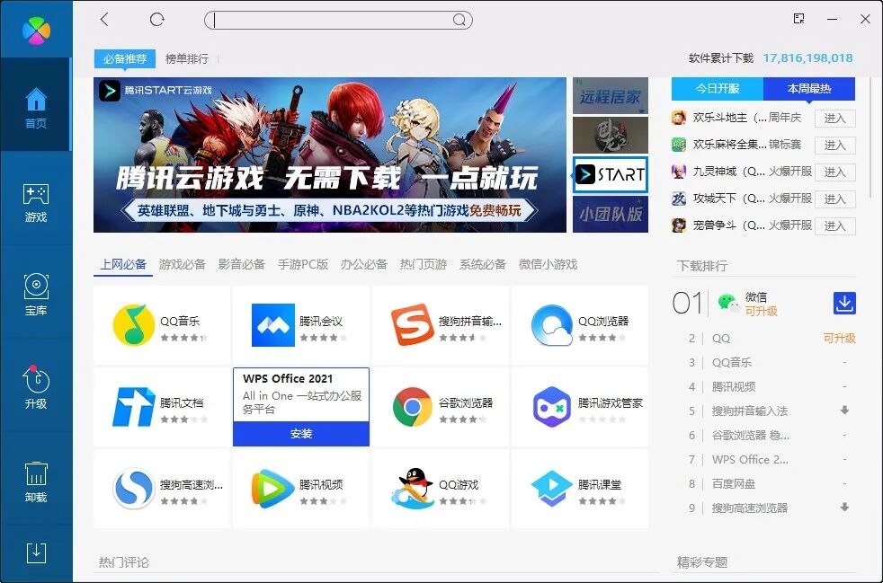
Task: Open 腾讯视频 in download ranking list
Action: point(733,386)
